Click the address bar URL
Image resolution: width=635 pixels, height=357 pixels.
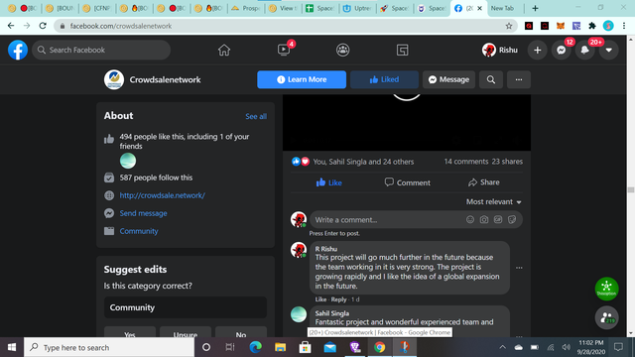pos(121,26)
